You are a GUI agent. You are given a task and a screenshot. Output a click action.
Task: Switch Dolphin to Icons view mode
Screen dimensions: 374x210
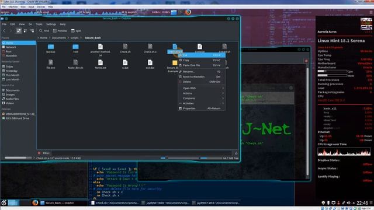19,31
